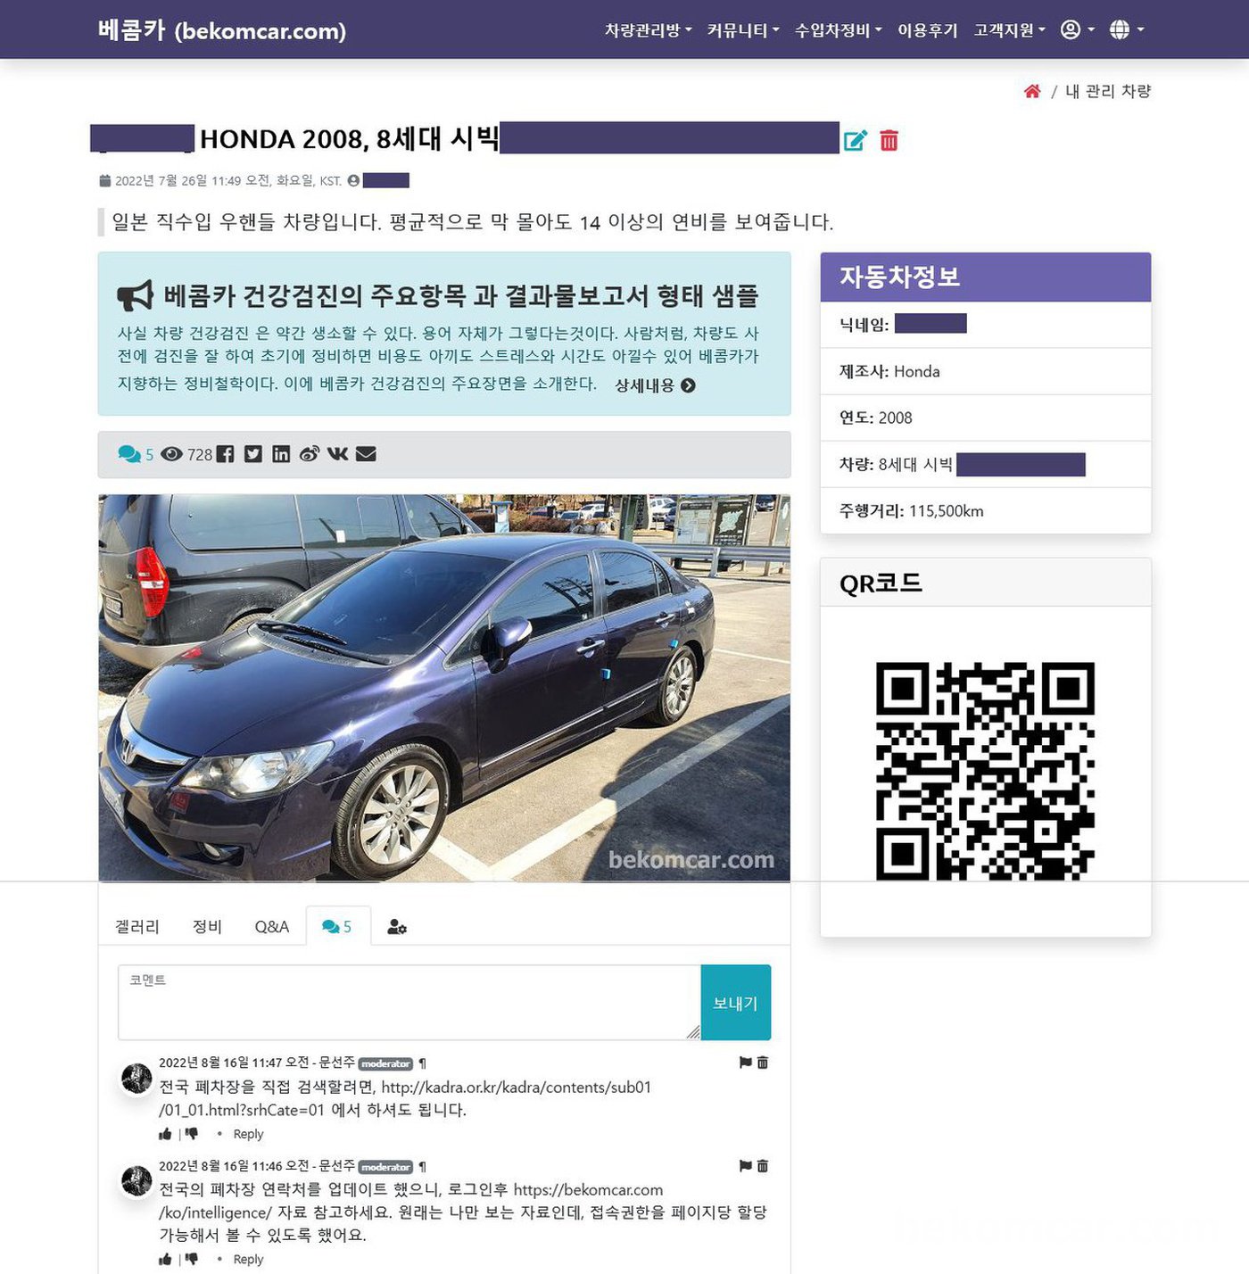
Task: Click the moderator badge on 11:47 comment
Action: pyautogui.click(x=385, y=1063)
